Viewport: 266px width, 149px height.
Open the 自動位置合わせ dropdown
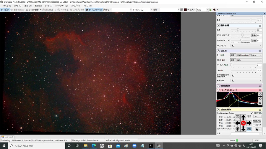pos(246,76)
